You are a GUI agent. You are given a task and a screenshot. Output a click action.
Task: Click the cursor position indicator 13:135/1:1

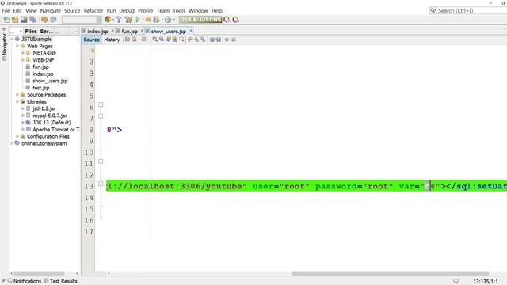tap(486, 282)
